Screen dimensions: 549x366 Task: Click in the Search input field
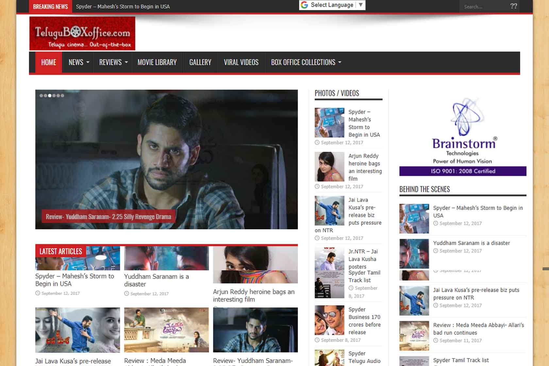[484, 7]
